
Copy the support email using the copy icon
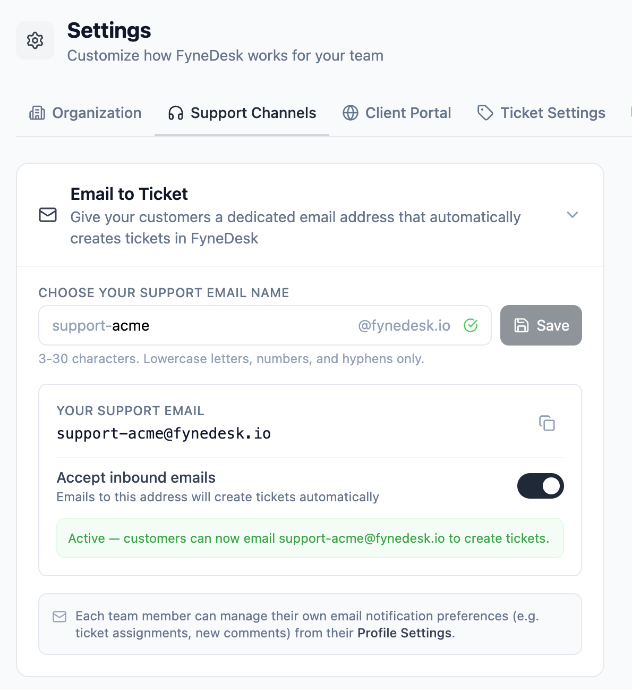[547, 424]
